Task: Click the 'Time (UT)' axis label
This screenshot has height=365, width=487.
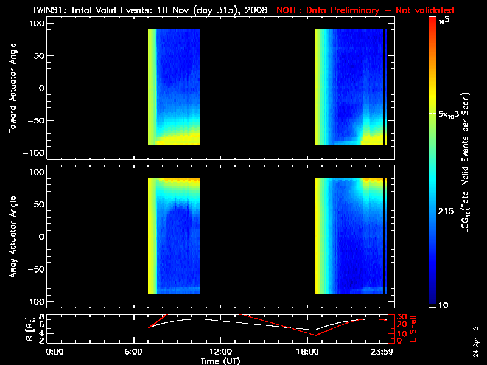Action: point(220,361)
